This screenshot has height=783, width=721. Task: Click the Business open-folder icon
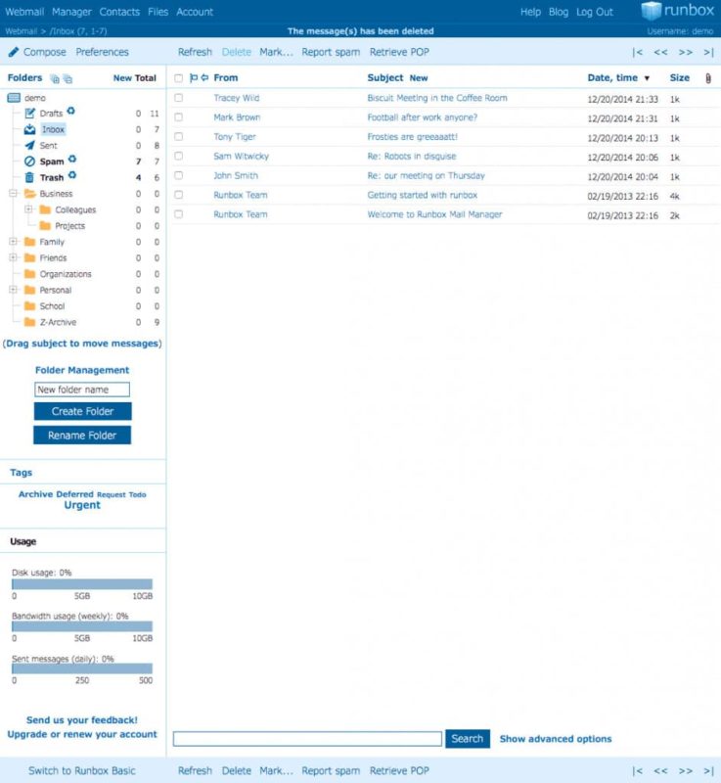[30, 193]
